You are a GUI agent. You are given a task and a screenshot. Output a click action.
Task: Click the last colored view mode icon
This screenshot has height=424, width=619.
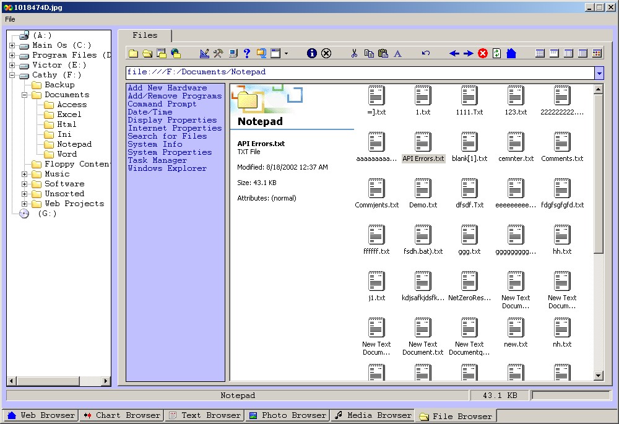click(x=597, y=53)
